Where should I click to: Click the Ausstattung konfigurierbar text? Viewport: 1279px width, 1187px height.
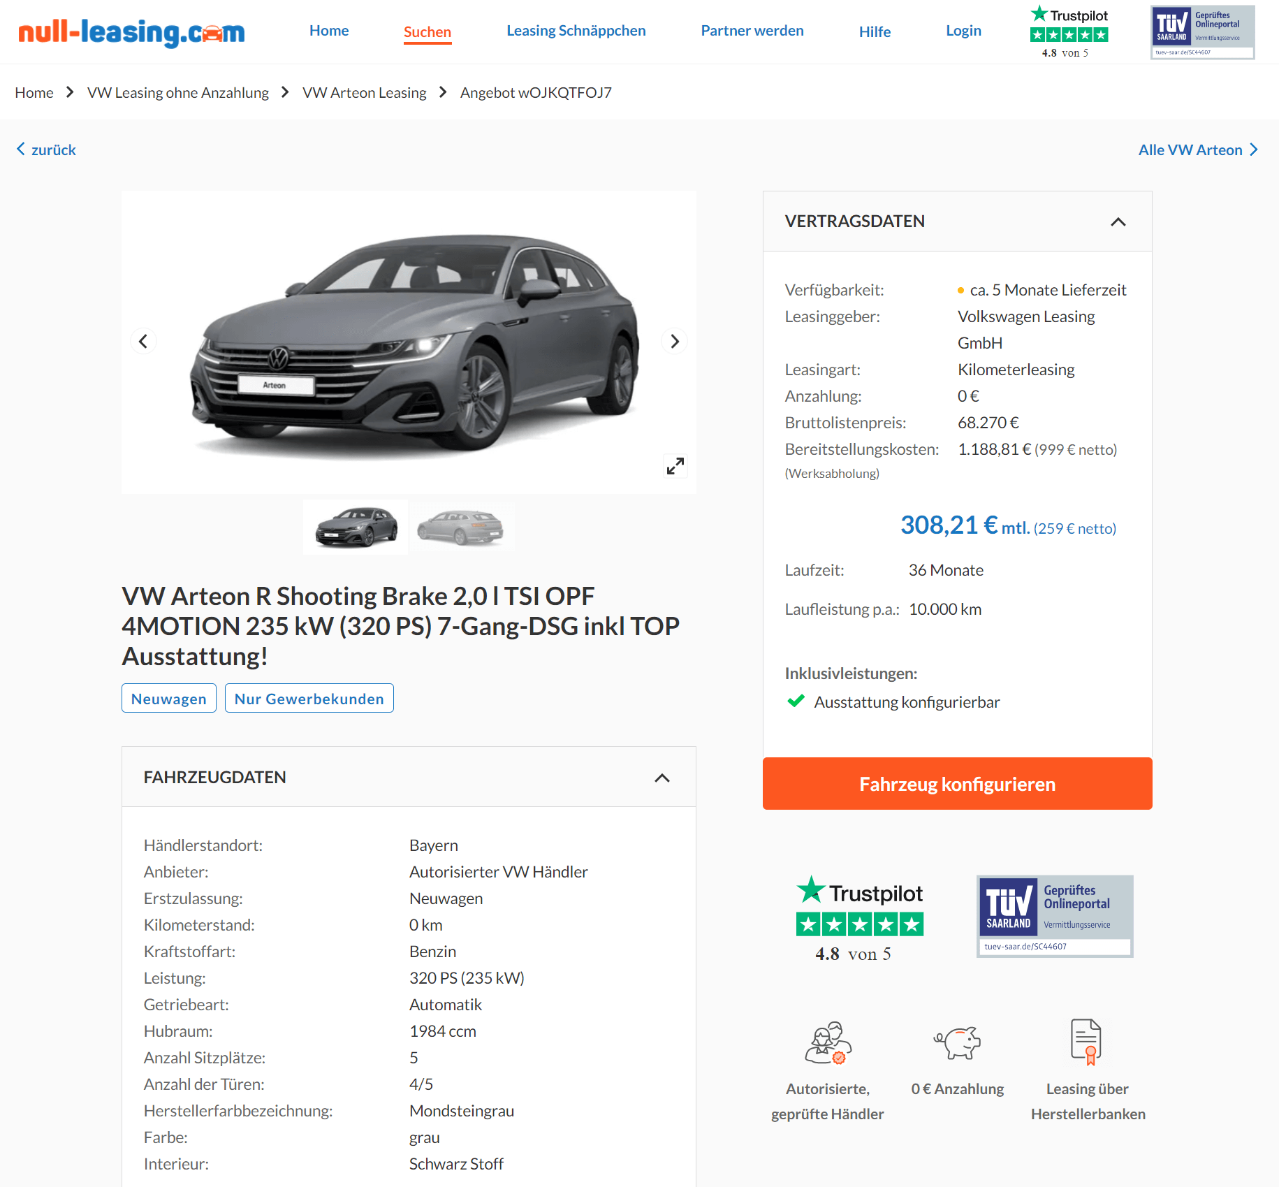[907, 702]
